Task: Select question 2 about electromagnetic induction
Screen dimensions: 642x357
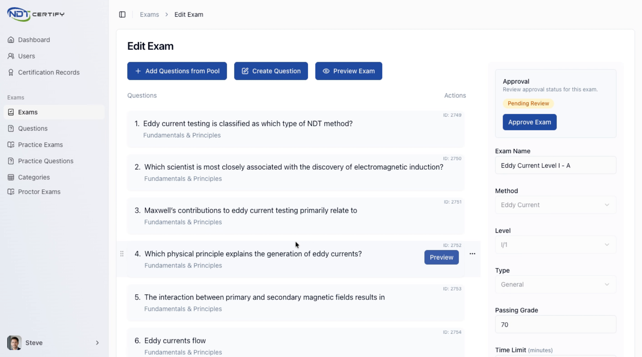Action: click(x=296, y=173)
